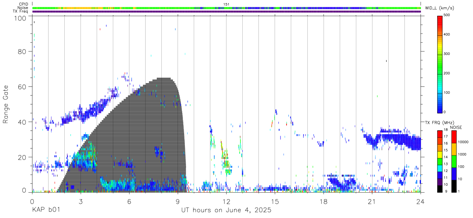The image size is (473, 218).
Task: Click the CPID value '151'
Action: point(226,4)
